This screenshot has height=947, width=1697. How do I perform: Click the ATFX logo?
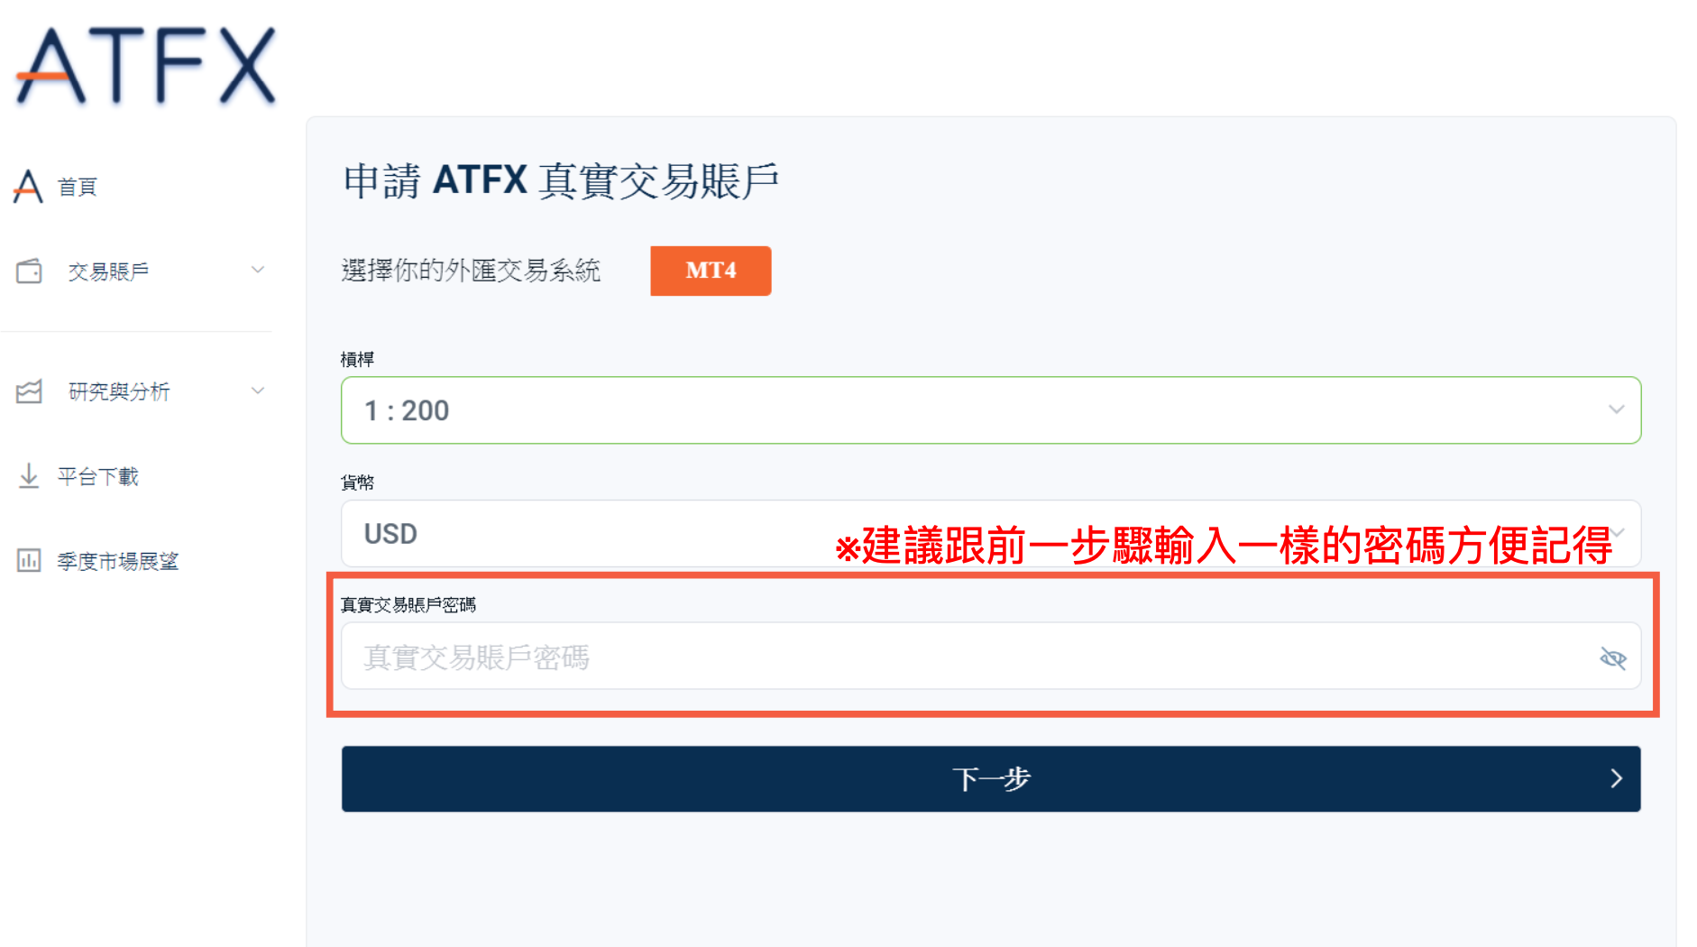coord(146,65)
